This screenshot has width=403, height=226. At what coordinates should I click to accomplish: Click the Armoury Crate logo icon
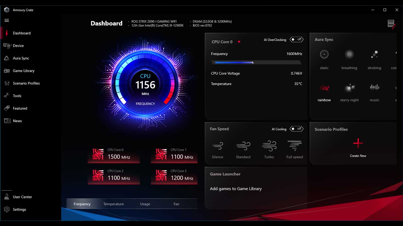(x=7, y=10)
